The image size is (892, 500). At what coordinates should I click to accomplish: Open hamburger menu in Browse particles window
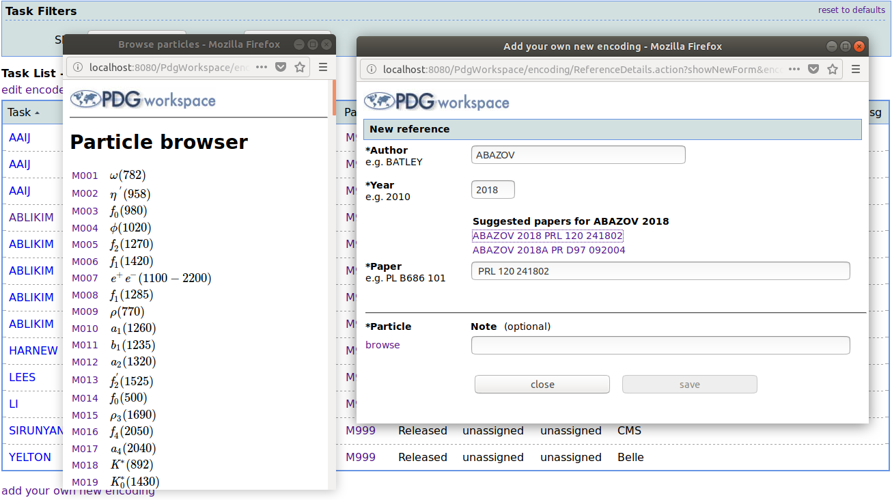323,67
